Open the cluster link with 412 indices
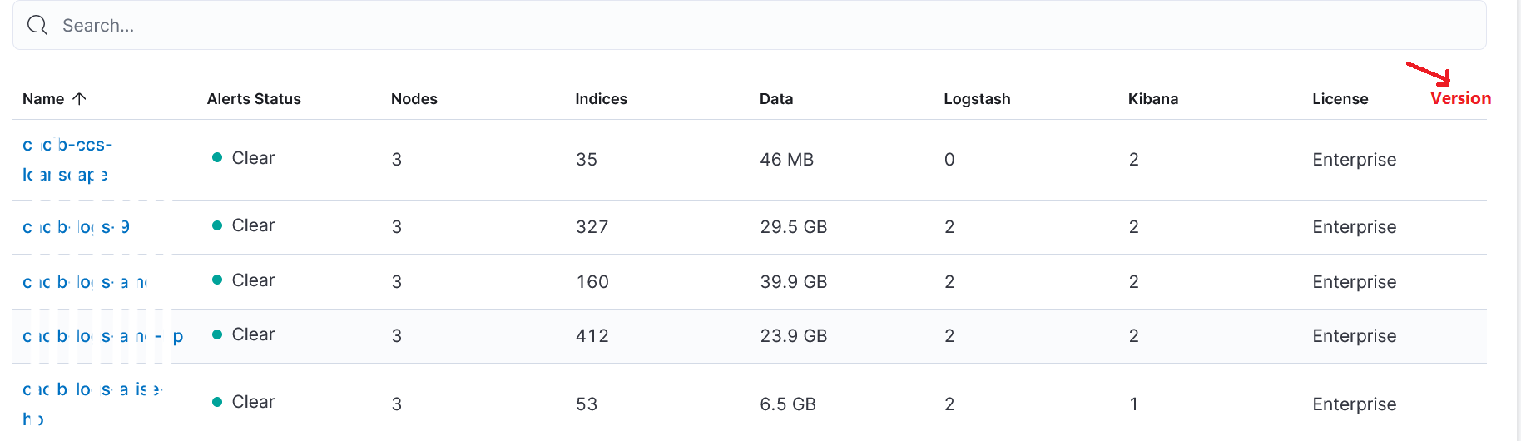The width and height of the screenshot is (1521, 441). (x=102, y=336)
